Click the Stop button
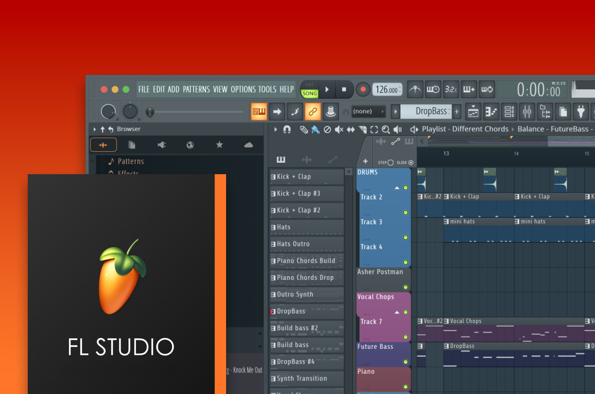Viewport: 595px width, 394px height. [344, 89]
